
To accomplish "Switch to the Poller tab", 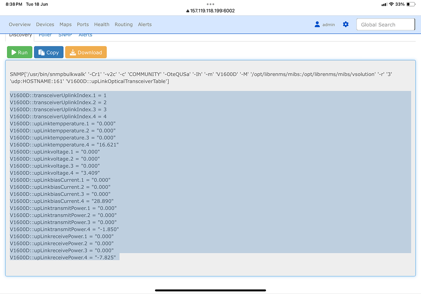I will 45,35.
